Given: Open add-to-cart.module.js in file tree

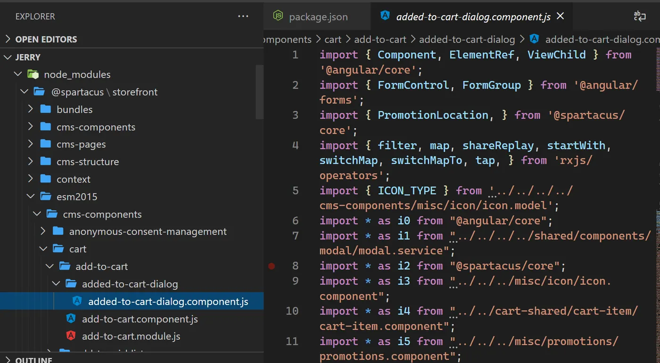Looking at the screenshot, I should 131,336.
